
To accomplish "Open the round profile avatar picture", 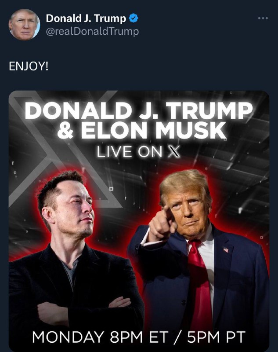I will [24, 25].
